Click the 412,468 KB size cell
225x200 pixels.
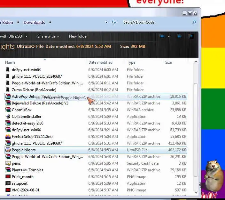click(x=177, y=143)
